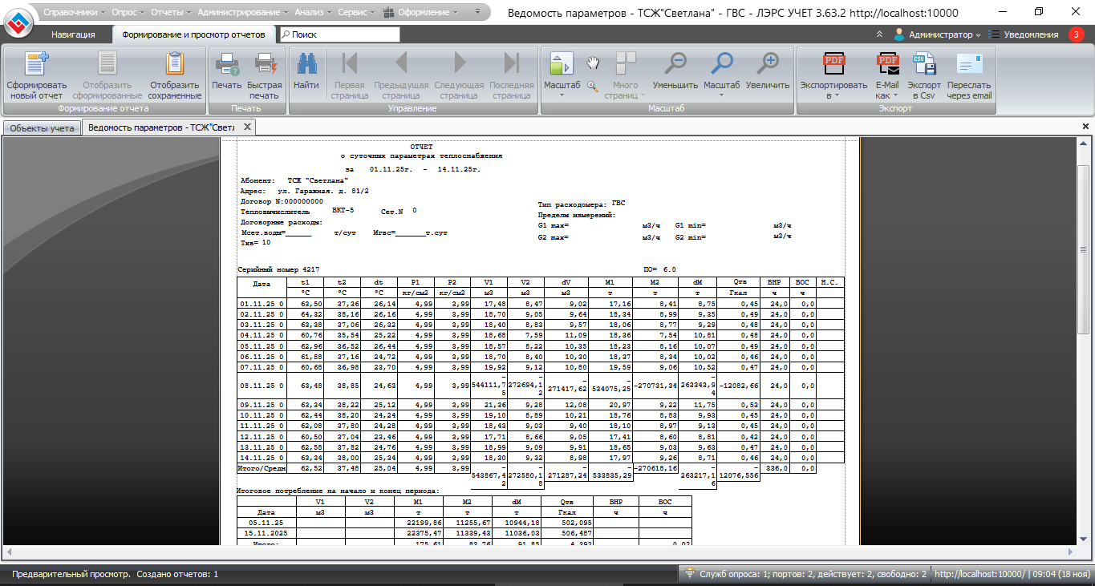1095x586 pixels.
Task: Click the horizontal scrollbar under the report
Action: 537,552
